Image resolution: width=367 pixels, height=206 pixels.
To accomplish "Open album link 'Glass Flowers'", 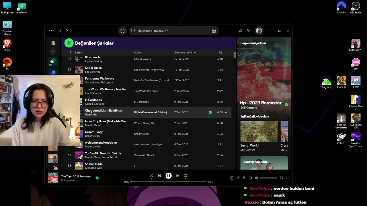I will 142,59.
